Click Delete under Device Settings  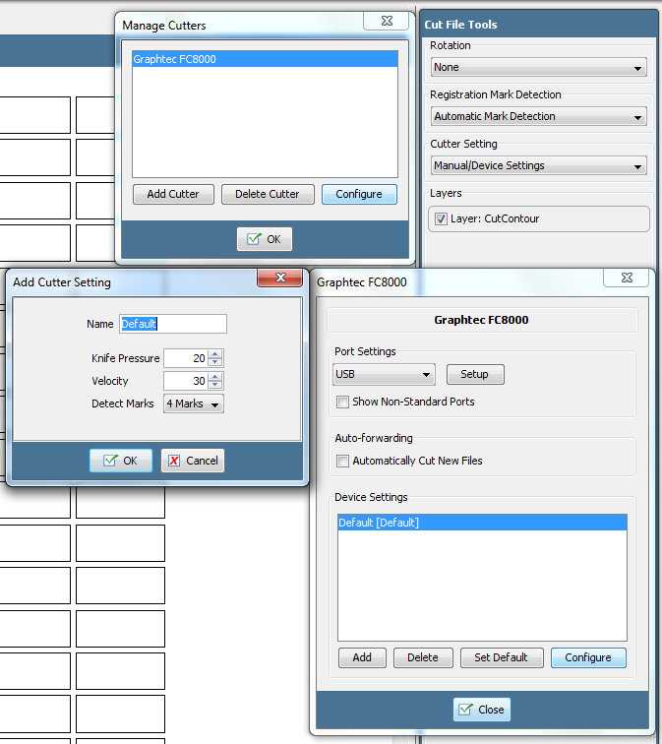coord(423,657)
